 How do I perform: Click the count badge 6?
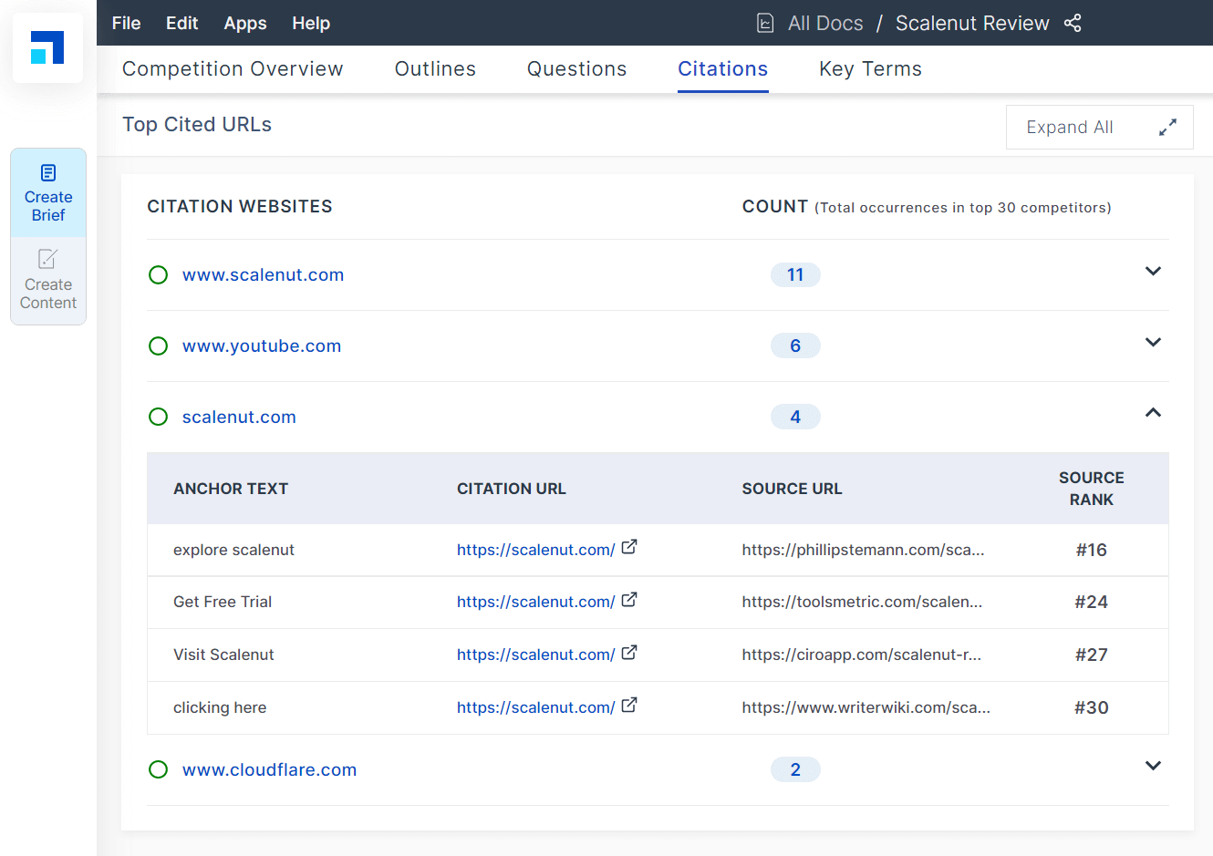(x=795, y=345)
